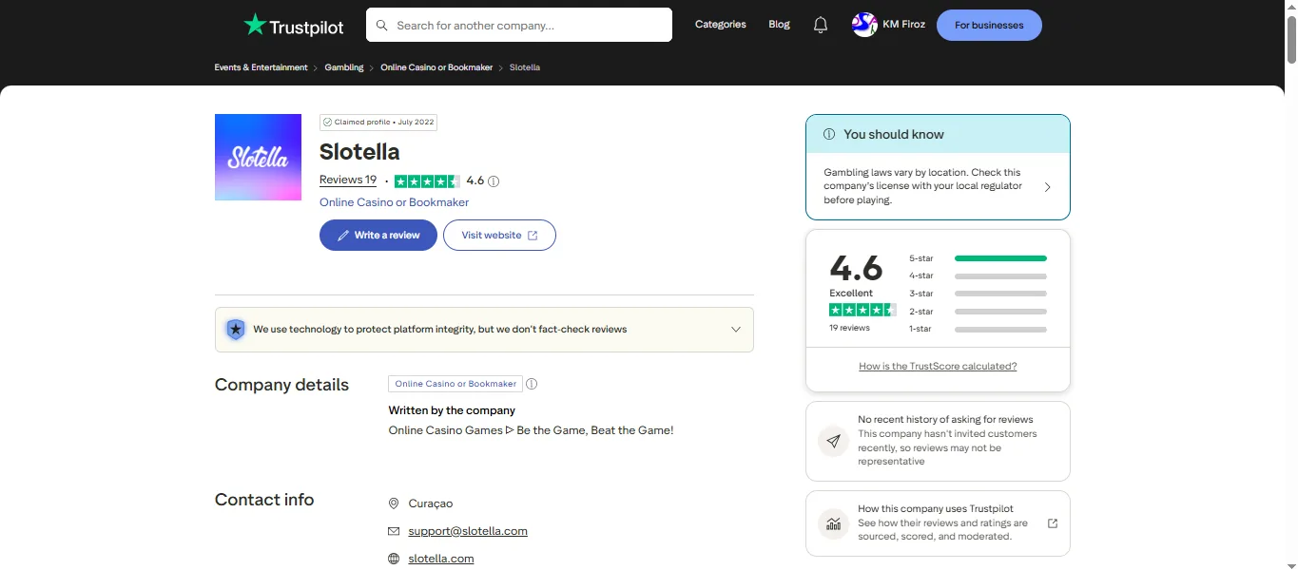
Task: Open external link icon for Trustpilot usage
Action: 1053,523
